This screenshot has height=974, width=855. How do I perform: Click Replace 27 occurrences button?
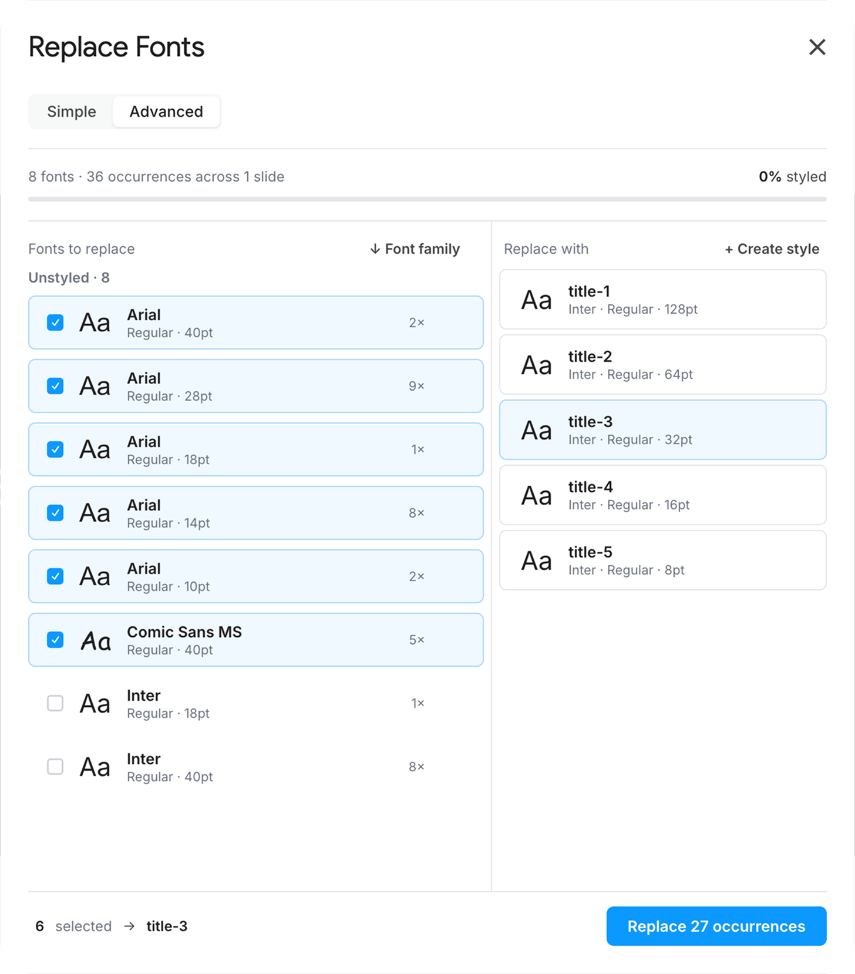716,926
